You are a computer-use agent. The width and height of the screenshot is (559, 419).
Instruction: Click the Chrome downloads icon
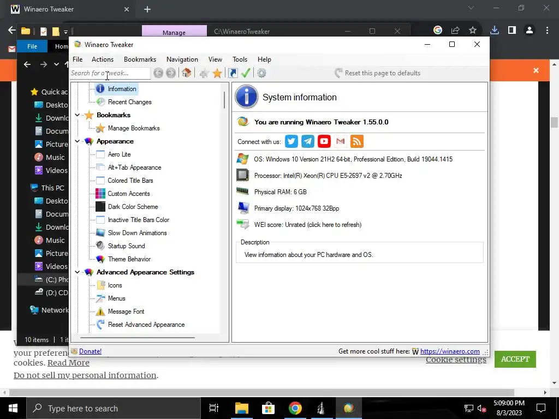click(x=495, y=31)
